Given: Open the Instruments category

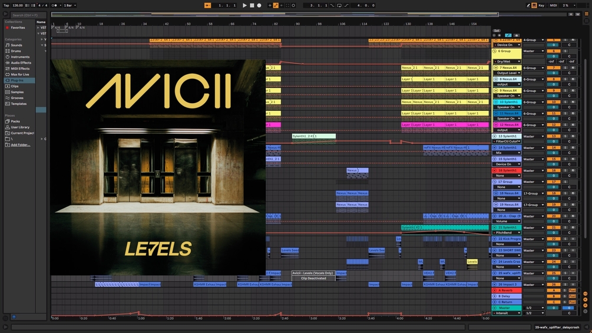Looking at the screenshot, I should [20, 57].
